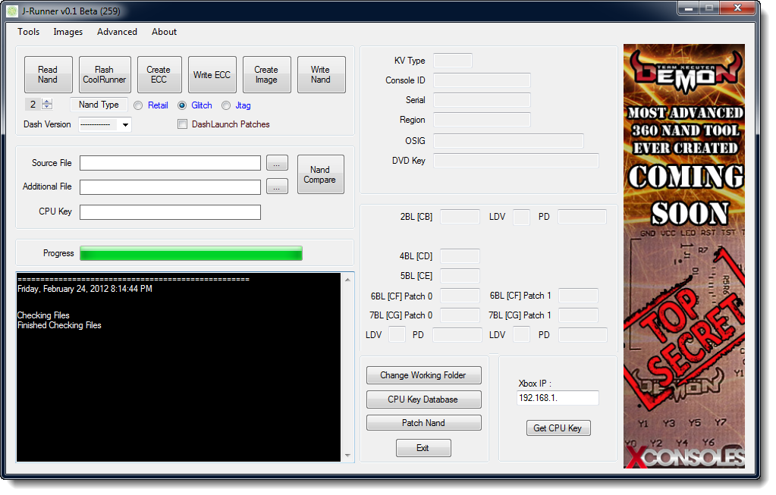This screenshot has height=495, width=776.
Task: Open the CPU Key Database
Action: (423, 399)
